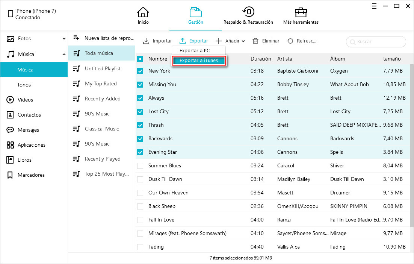Click the Importar button label
414x264 pixels.
click(162, 41)
